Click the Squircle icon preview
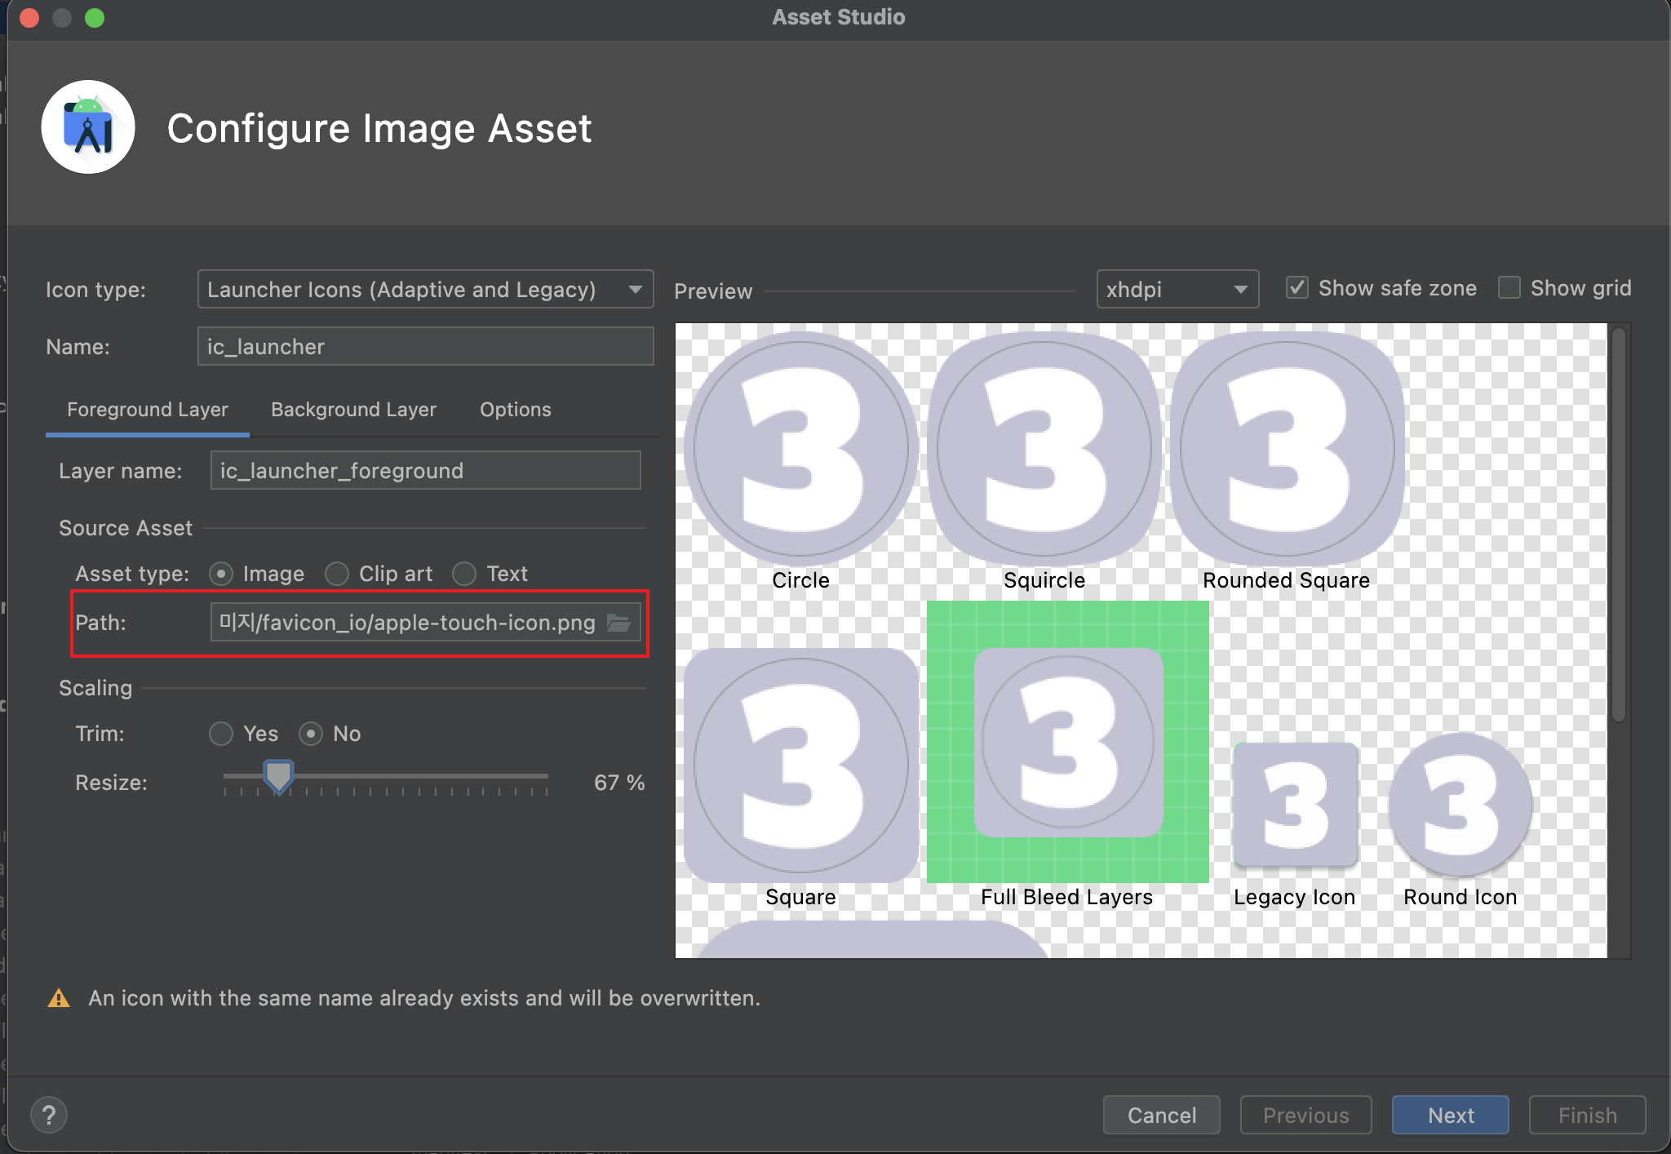The image size is (1671, 1154). click(x=1044, y=448)
